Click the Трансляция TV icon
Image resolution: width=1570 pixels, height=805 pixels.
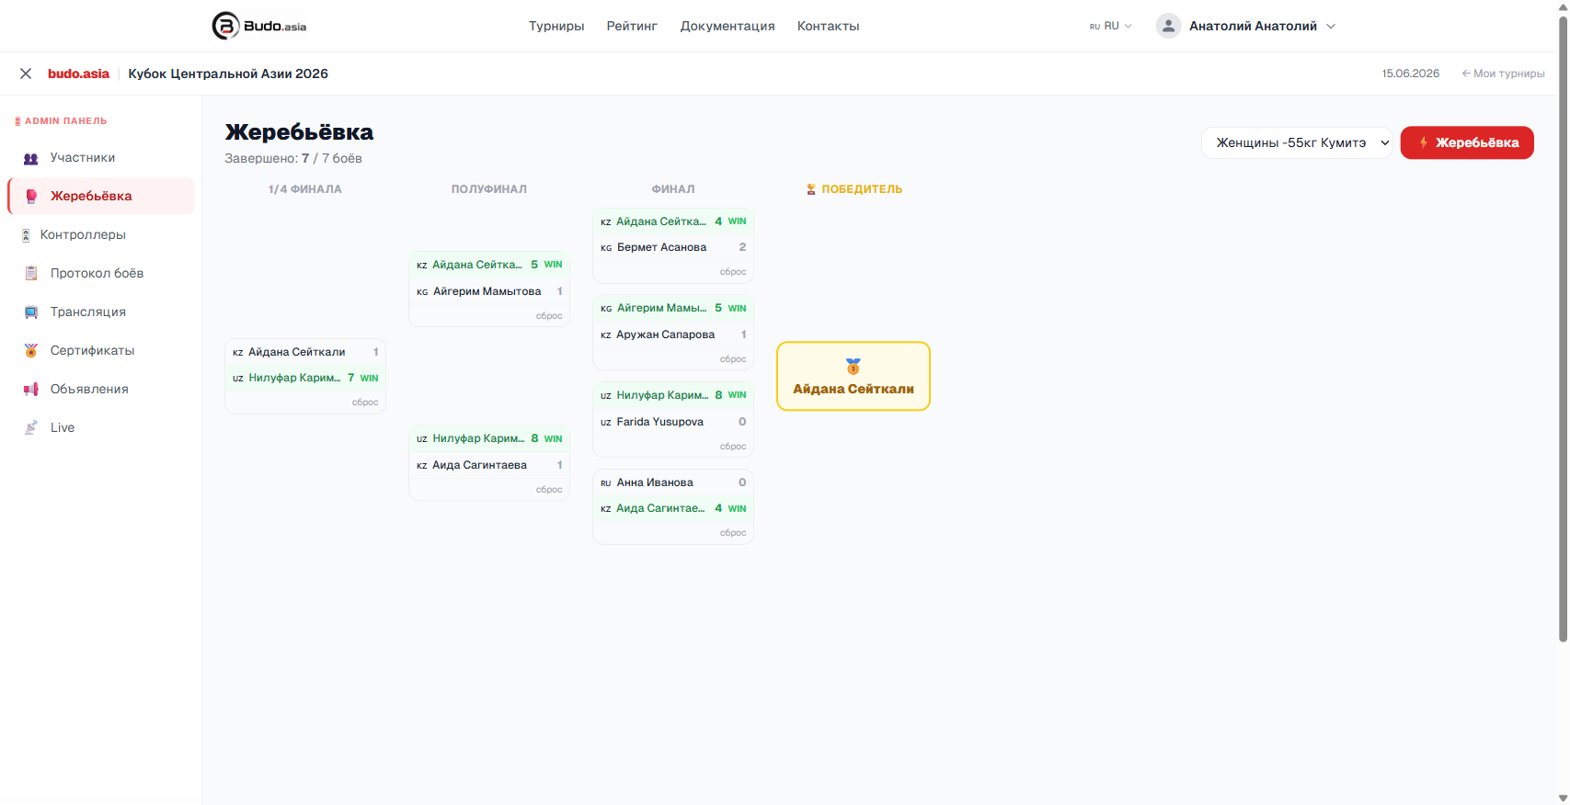(x=31, y=312)
